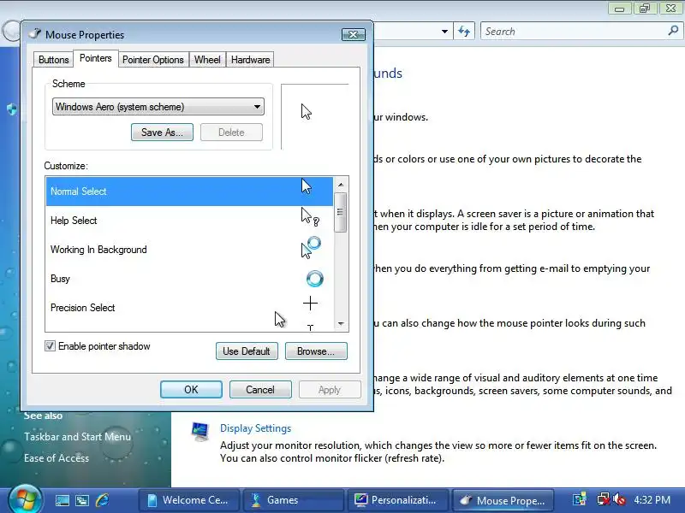Open the Display Settings link
Screen dimensions: 685x513
(255, 428)
